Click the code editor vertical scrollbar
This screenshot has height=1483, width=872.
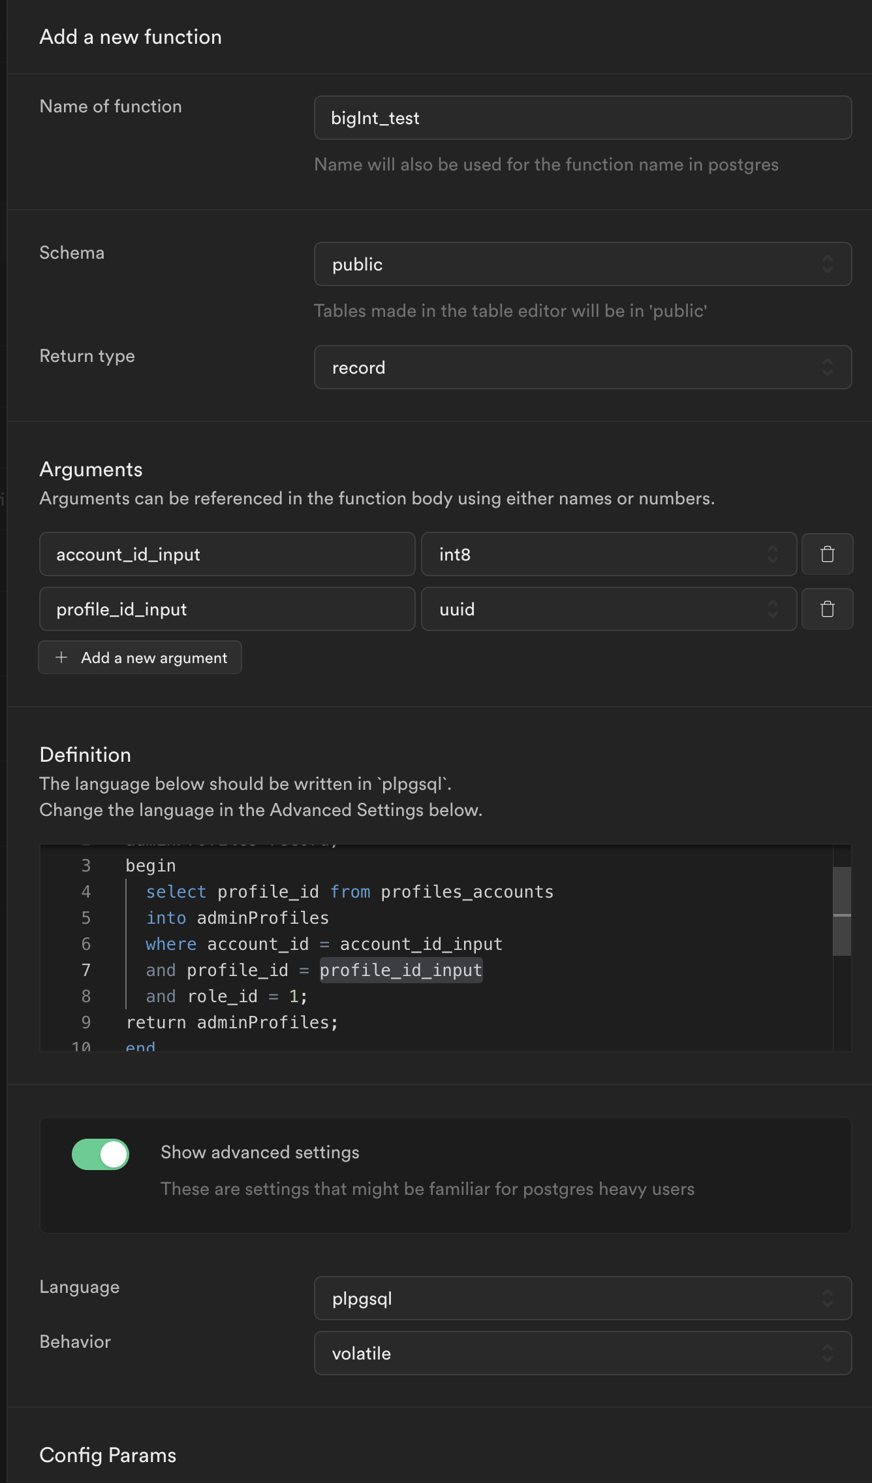pyautogui.click(x=842, y=911)
